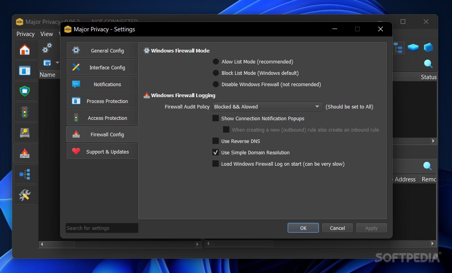
Task: Open the traffic light icon in main sidebar
Action: (25, 112)
